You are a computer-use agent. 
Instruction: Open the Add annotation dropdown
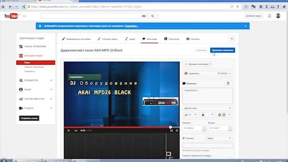[198, 64]
